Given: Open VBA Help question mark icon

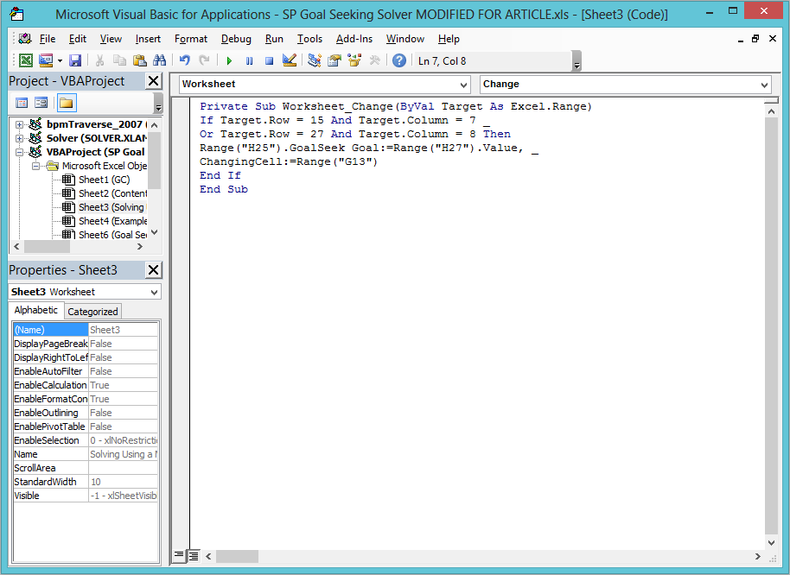Looking at the screenshot, I should coord(399,61).
